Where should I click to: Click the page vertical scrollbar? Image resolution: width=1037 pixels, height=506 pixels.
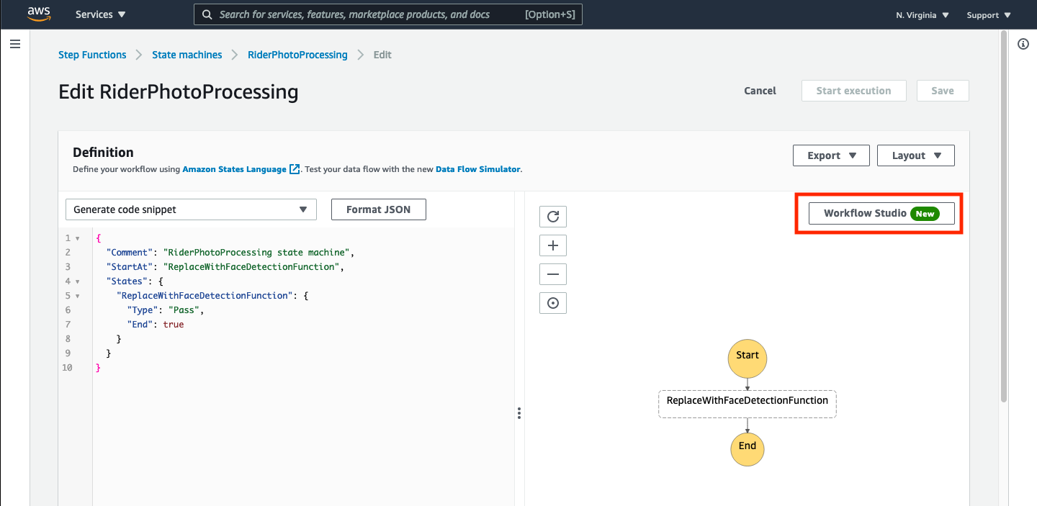pos(1004,216)
